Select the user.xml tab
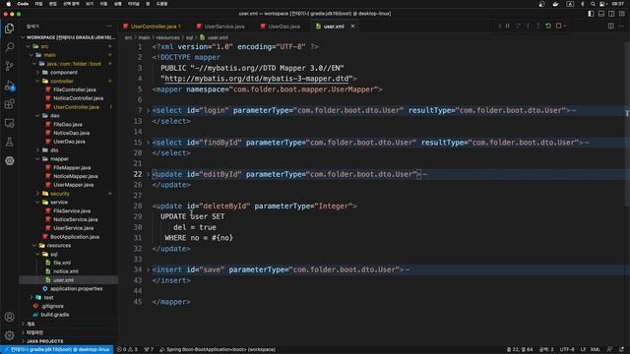The width and height of the screenshot is (630, 354). [x=334, y=27]
